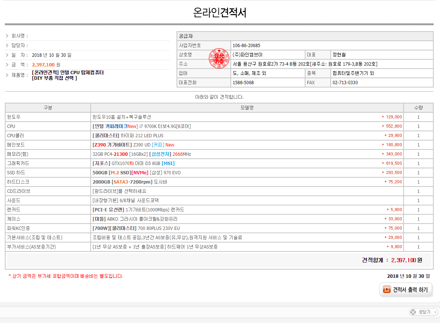The height and width of the screenshot is (323, 440).
Task: Click the bold date below the total
Action: tap(408, 276)
